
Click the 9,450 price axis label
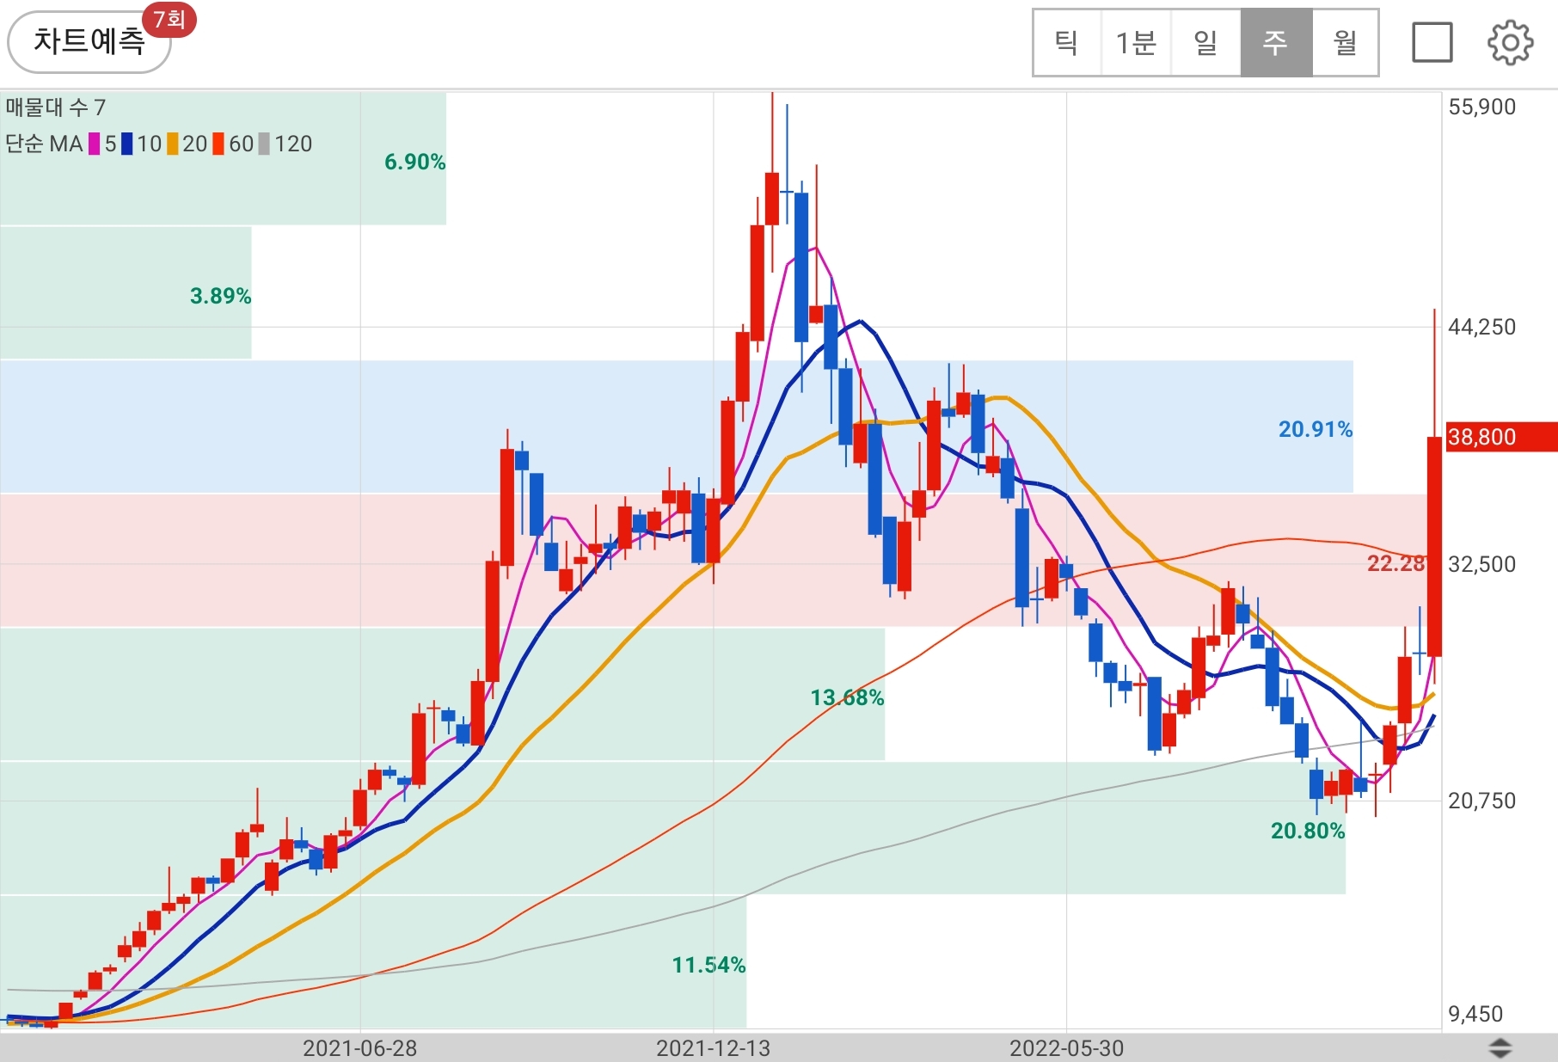pyautogui.click(x=1475, y=1014)
